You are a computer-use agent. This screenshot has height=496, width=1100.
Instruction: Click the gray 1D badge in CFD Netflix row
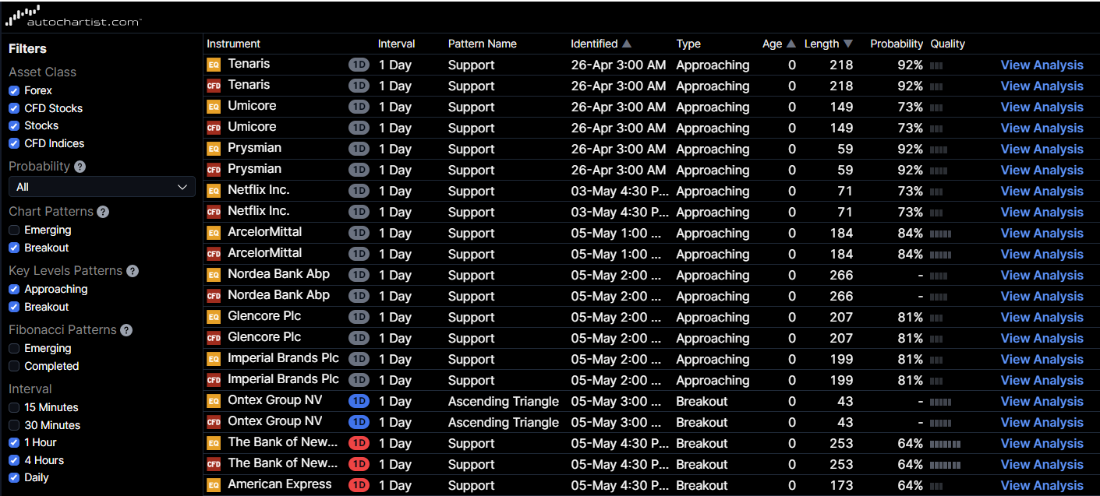[x=359, y=212]
